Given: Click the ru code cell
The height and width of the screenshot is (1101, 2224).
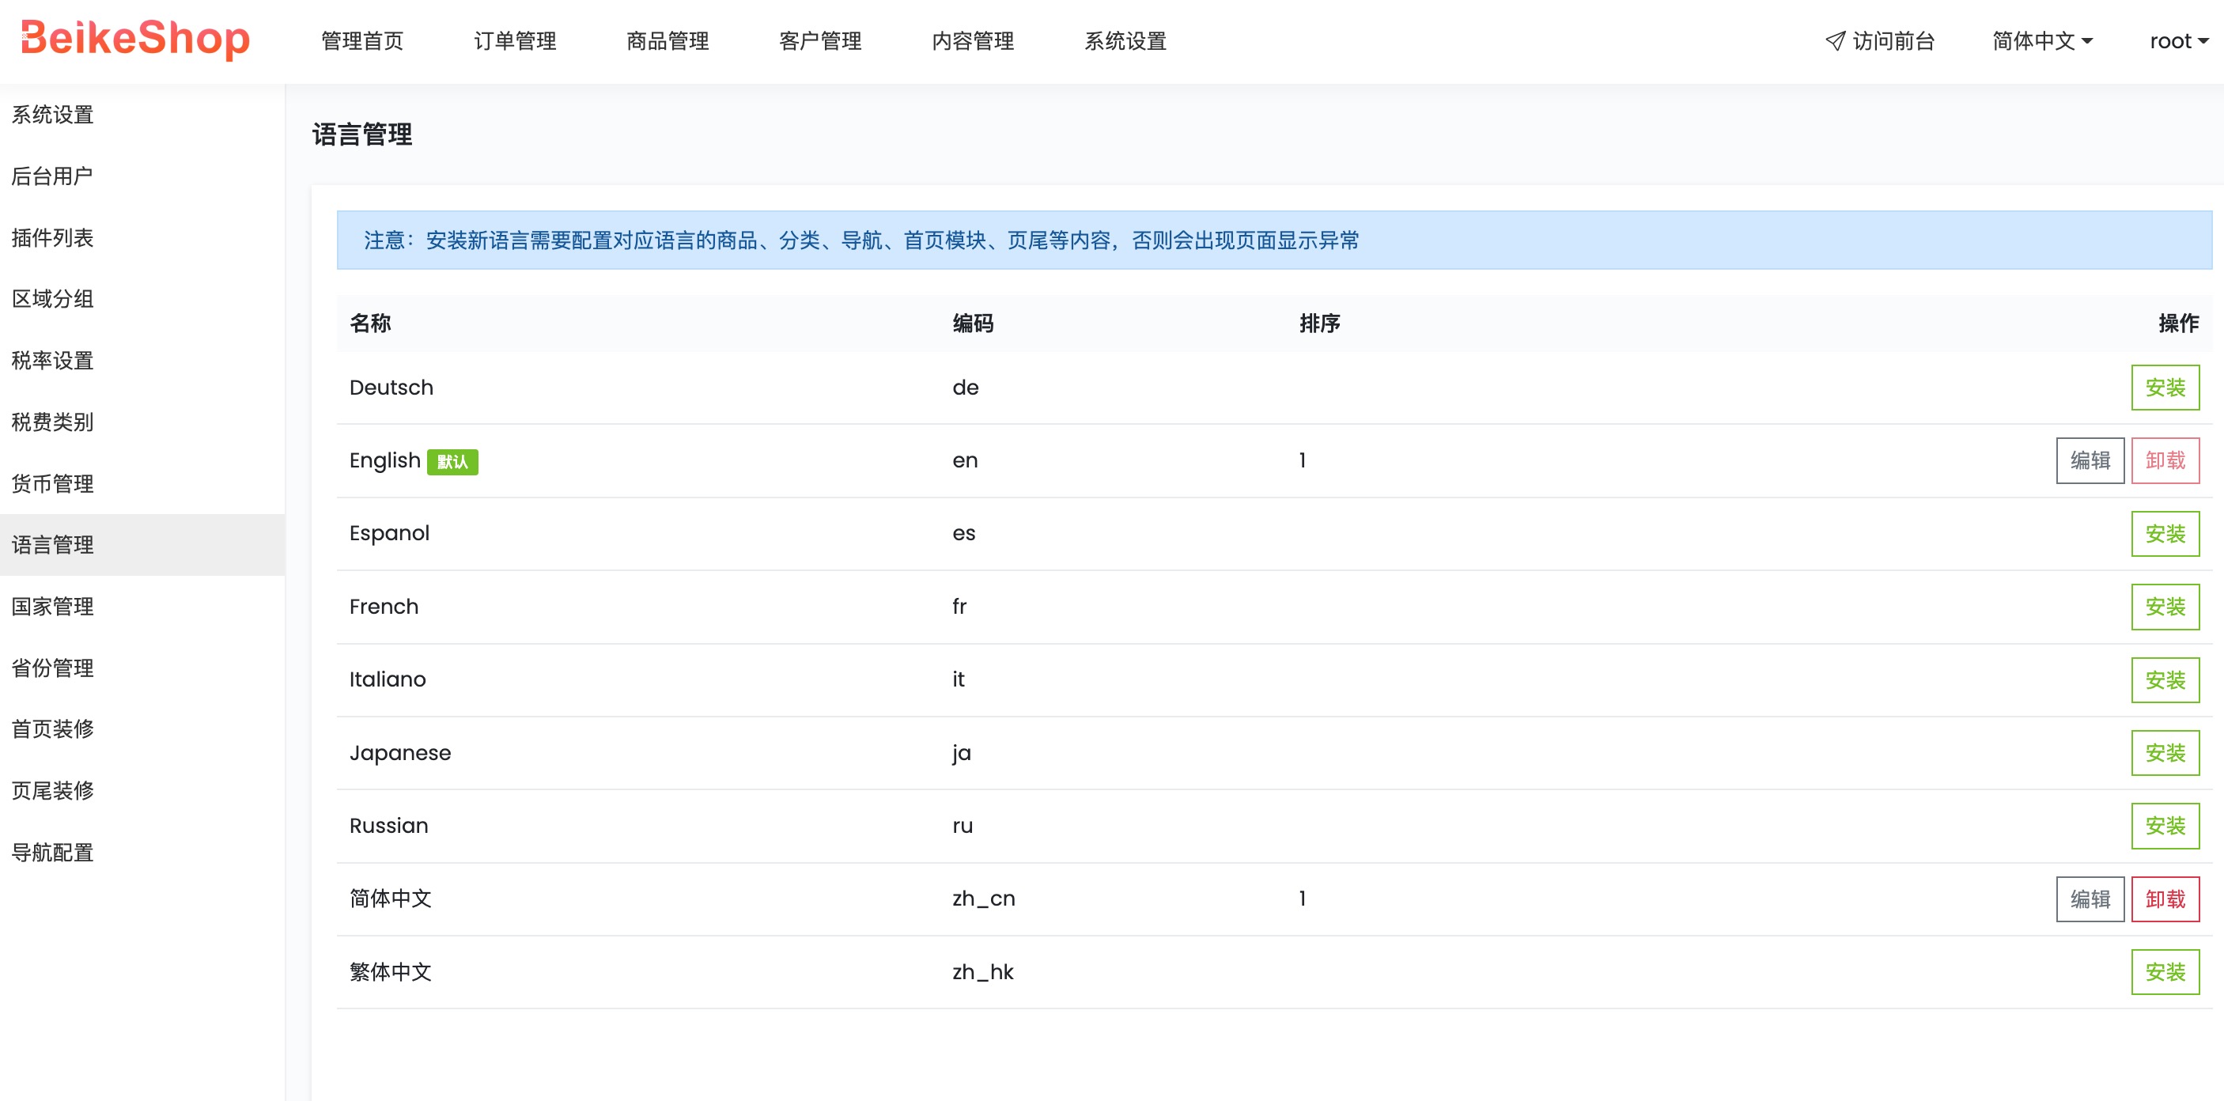Looking at the screenshot, I should pos(963,826).
